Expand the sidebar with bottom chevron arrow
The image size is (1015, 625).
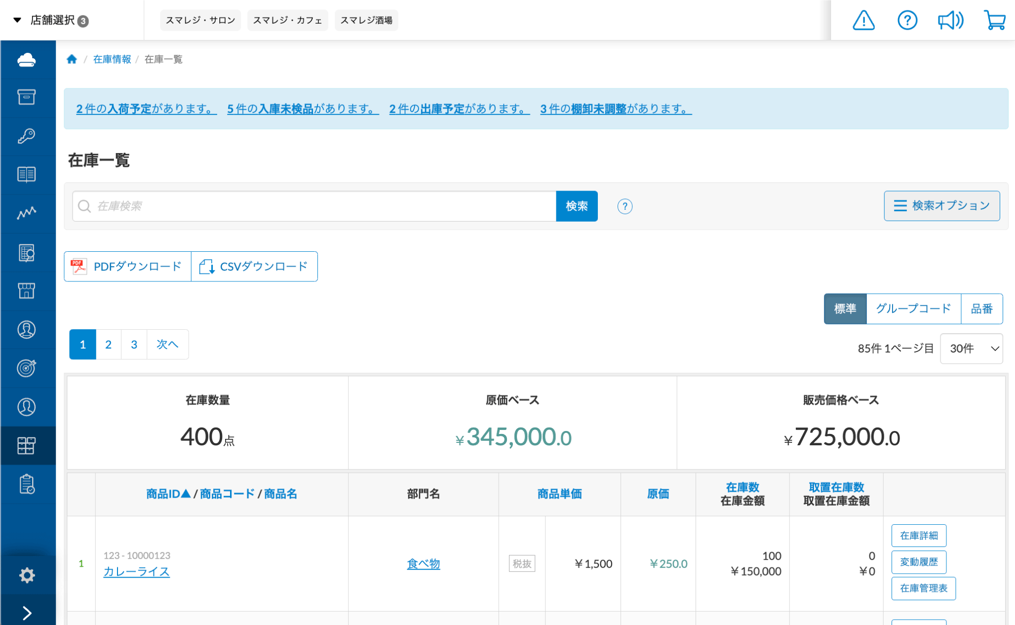27,613
